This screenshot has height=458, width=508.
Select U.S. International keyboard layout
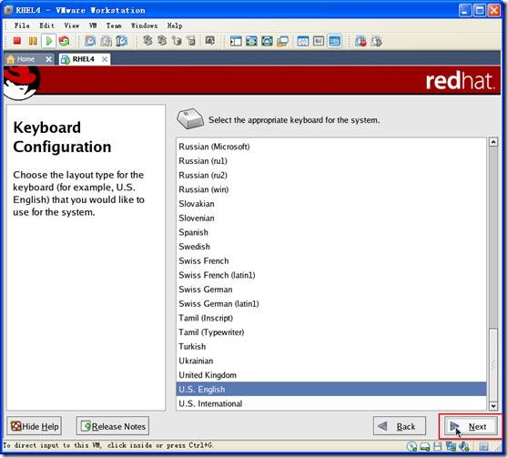pos(331,403)
